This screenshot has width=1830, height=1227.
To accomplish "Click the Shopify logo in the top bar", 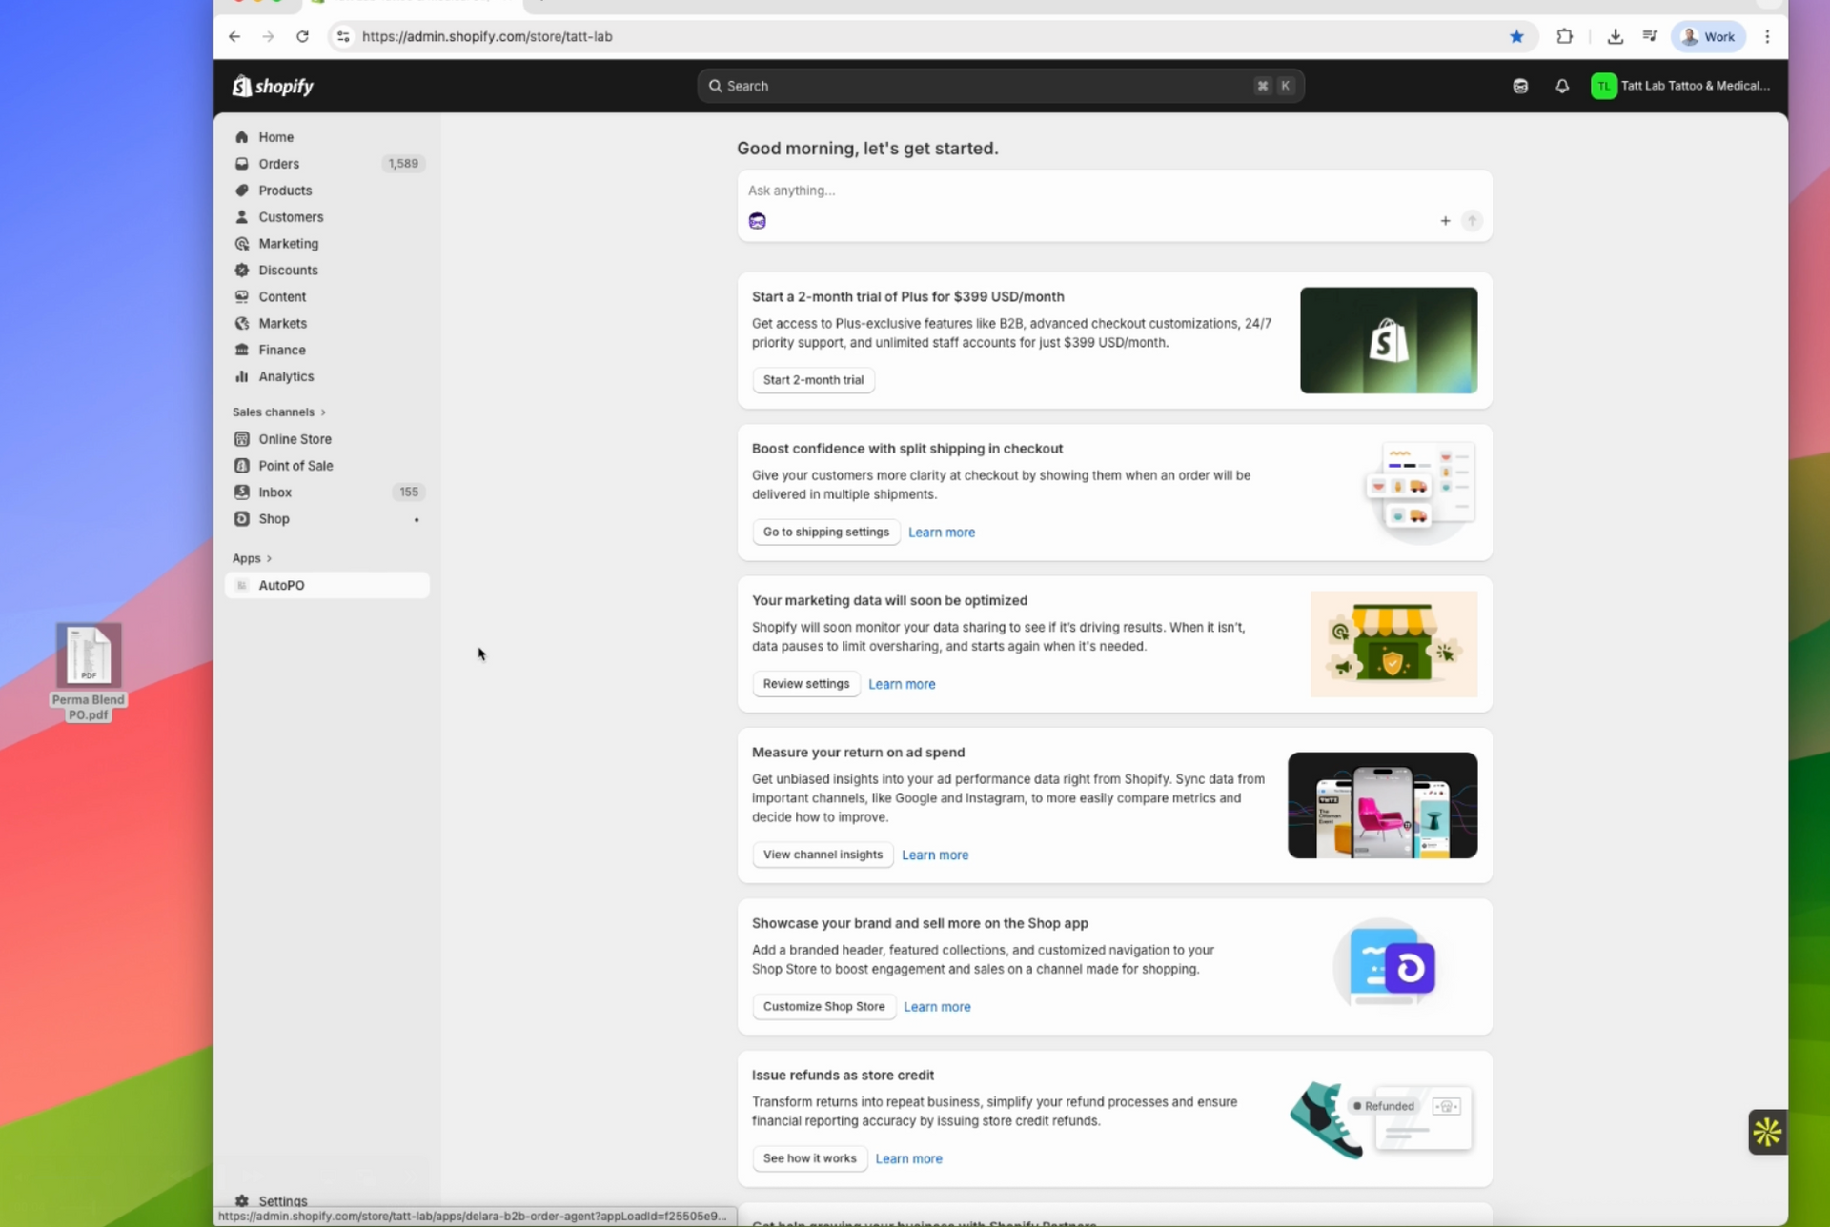I will pyautogui.click(x=273, y=86).
